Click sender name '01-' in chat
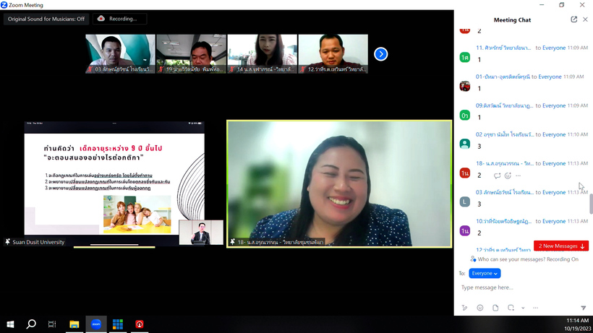This screenshot has width=593, height=333. point(503,77)
